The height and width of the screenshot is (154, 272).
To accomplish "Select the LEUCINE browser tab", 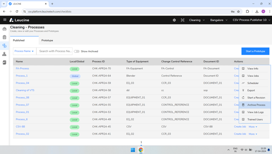I will [x=28, y=4].
